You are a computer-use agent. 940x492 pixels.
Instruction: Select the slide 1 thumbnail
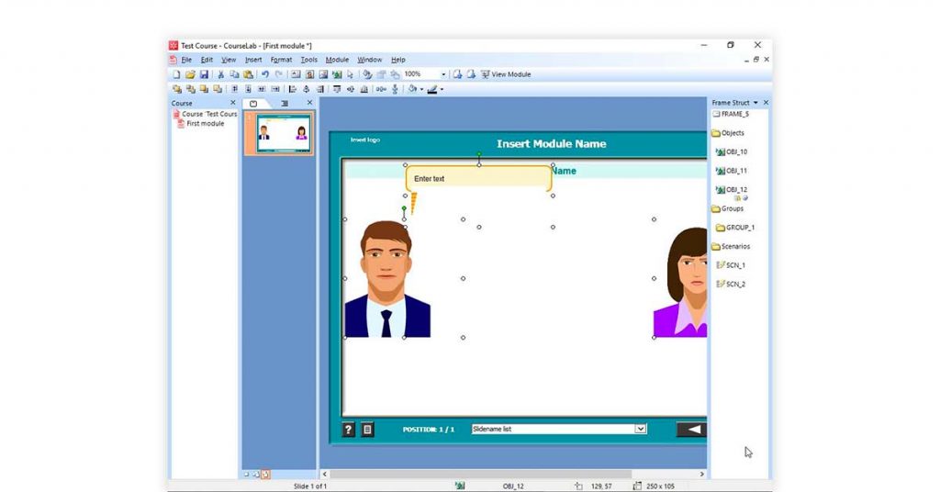pos(283,133)
